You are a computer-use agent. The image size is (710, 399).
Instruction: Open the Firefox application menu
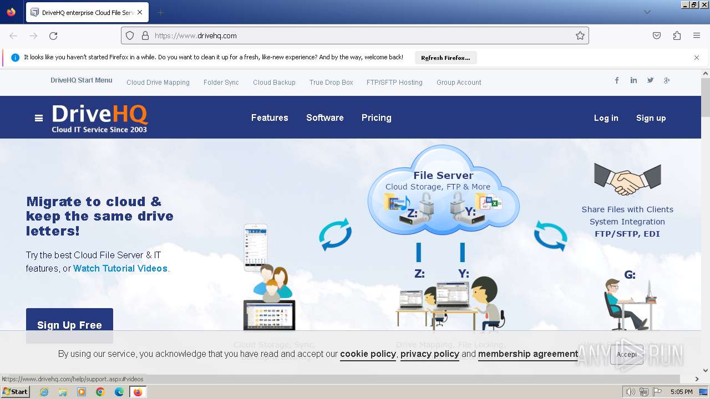pyautogui.click(x=697, y=35)
